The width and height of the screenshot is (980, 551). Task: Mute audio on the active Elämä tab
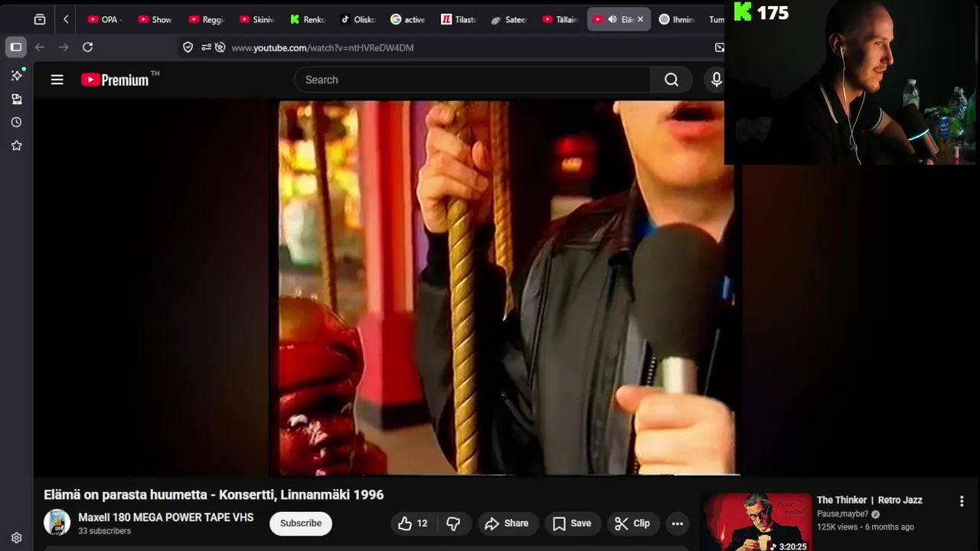tap(612, 19)
